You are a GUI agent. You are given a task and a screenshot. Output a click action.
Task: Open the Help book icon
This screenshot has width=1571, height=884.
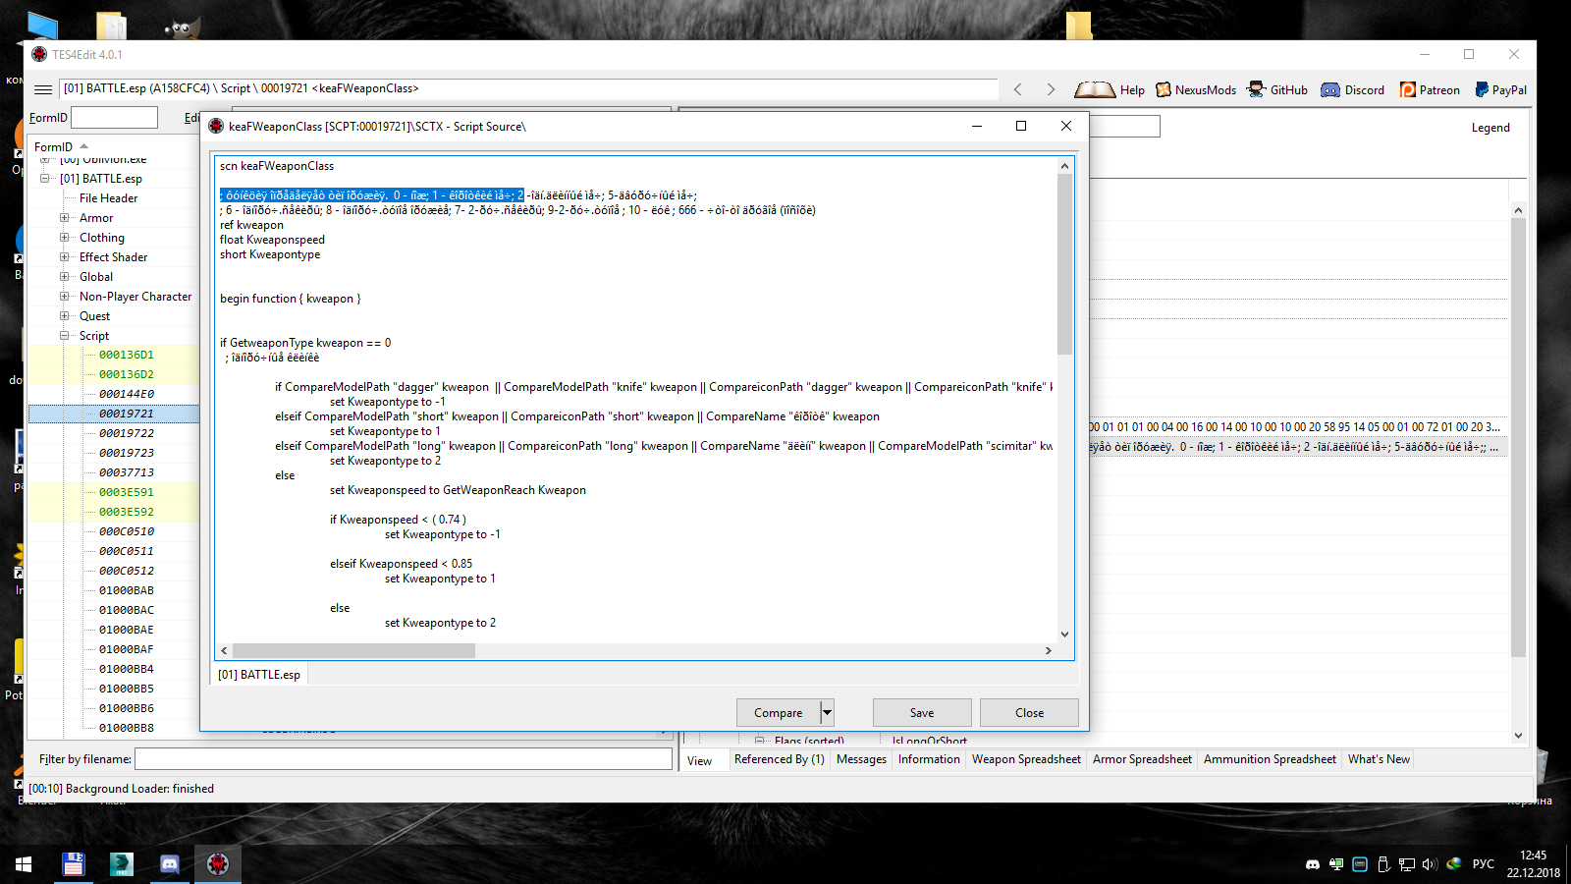[x=1094, y=89]
